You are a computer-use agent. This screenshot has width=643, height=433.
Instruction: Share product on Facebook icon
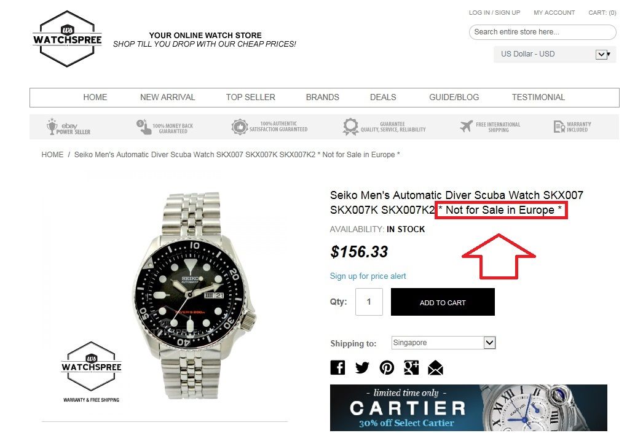[337, 367]
